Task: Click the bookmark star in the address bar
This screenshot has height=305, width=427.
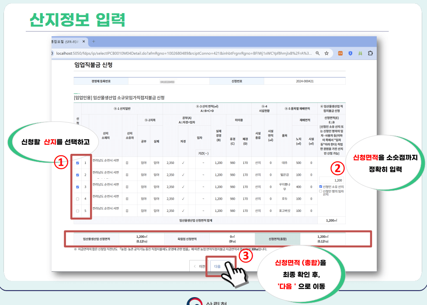Action: [326, 53]
